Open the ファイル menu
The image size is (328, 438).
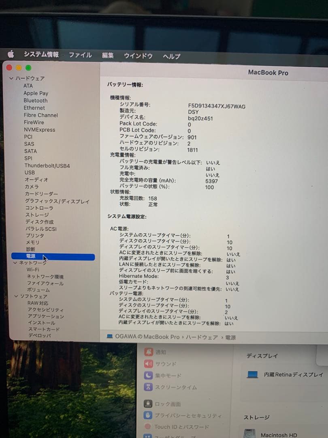click(80, 55)
